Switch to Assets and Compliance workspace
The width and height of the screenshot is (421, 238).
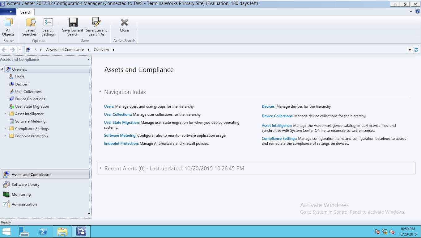tap(45, 175)
